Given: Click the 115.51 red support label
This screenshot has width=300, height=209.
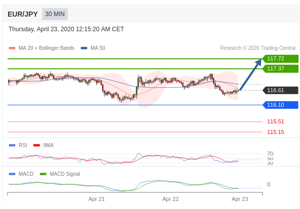Looking at the screenshot, I should point(276,121).
